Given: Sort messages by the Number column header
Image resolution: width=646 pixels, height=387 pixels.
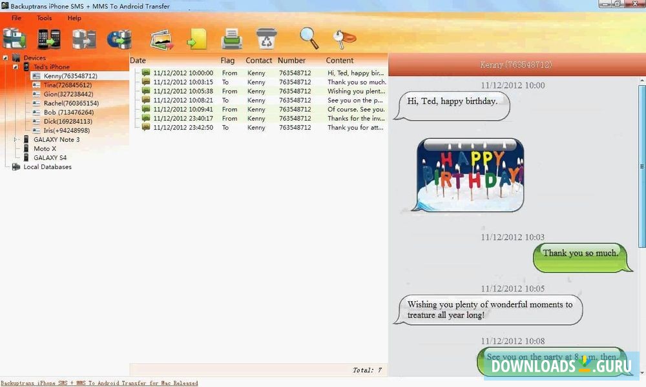Looking at the screenshot, I should click(x=291, y=61).
